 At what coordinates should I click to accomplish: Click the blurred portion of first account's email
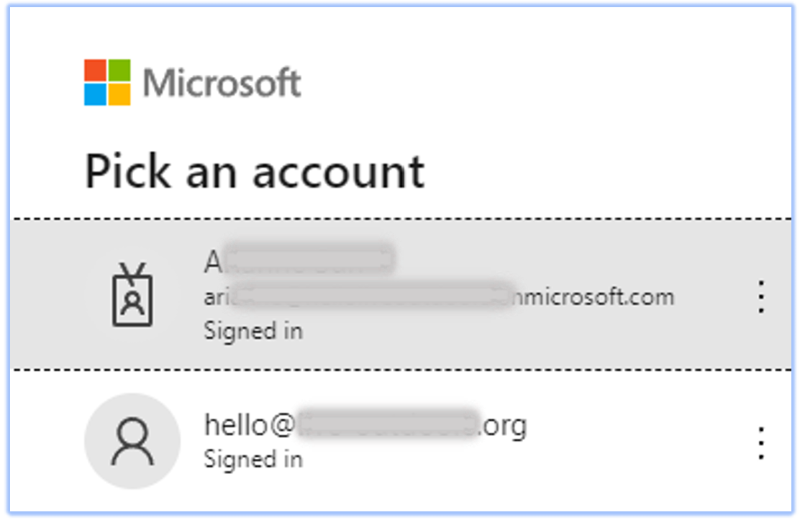pyautogui.click(x=367, y=297)
